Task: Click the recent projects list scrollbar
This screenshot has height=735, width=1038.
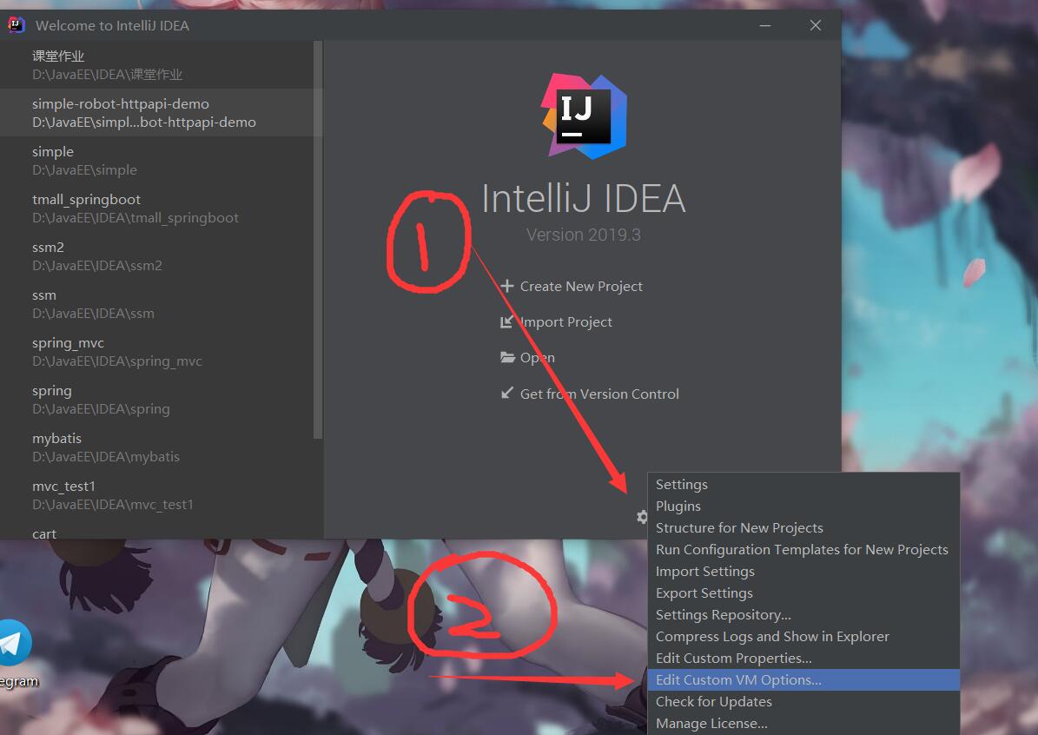Action: point(318,240)
